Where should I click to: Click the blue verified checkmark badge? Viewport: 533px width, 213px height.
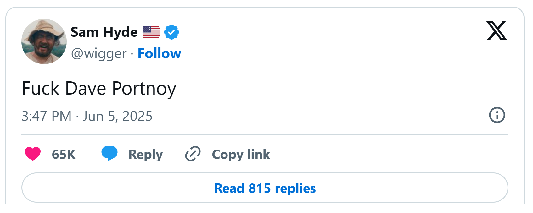pos(171,32)
